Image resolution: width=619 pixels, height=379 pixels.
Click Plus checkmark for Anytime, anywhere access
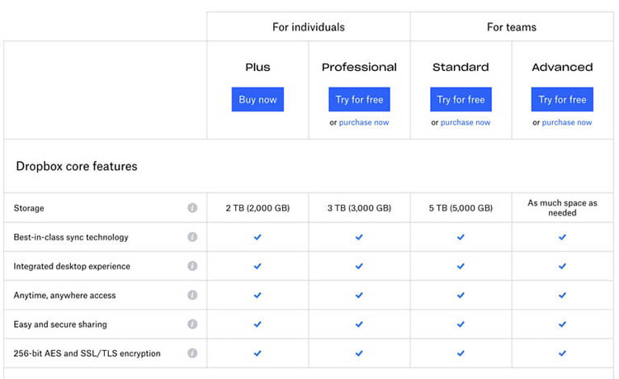point(258,295)
